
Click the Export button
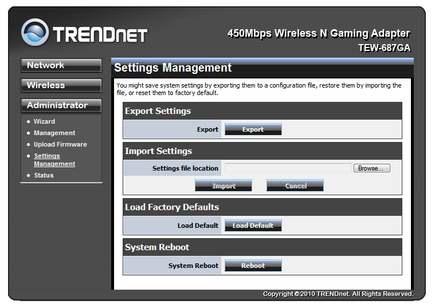(x=253, y=129)
